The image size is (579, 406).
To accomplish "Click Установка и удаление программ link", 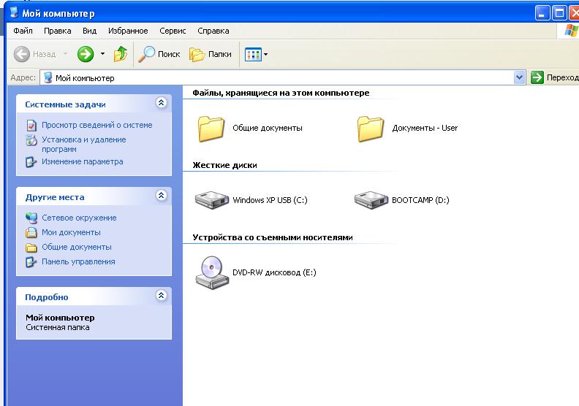I will pos(84,144).
